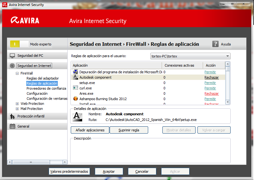
Task: Select the Ashampoo Burning Studio 2012 row
Action: pos(148,99)
